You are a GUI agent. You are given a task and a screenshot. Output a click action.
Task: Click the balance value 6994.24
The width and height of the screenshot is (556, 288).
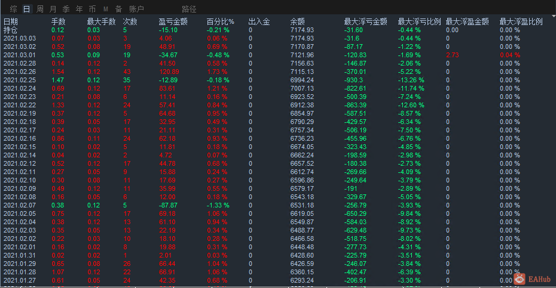302,80
